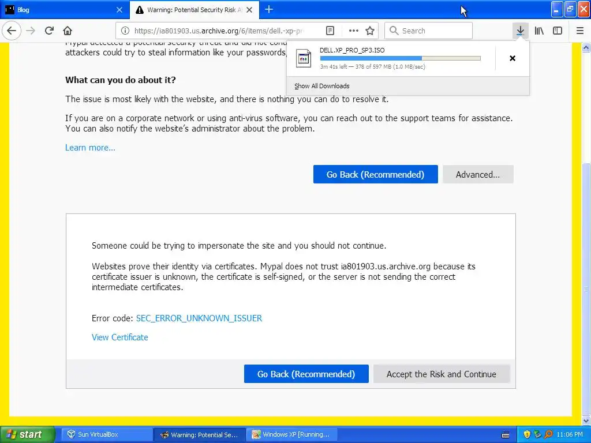Open the hamburger application menu

click(579, 31)
